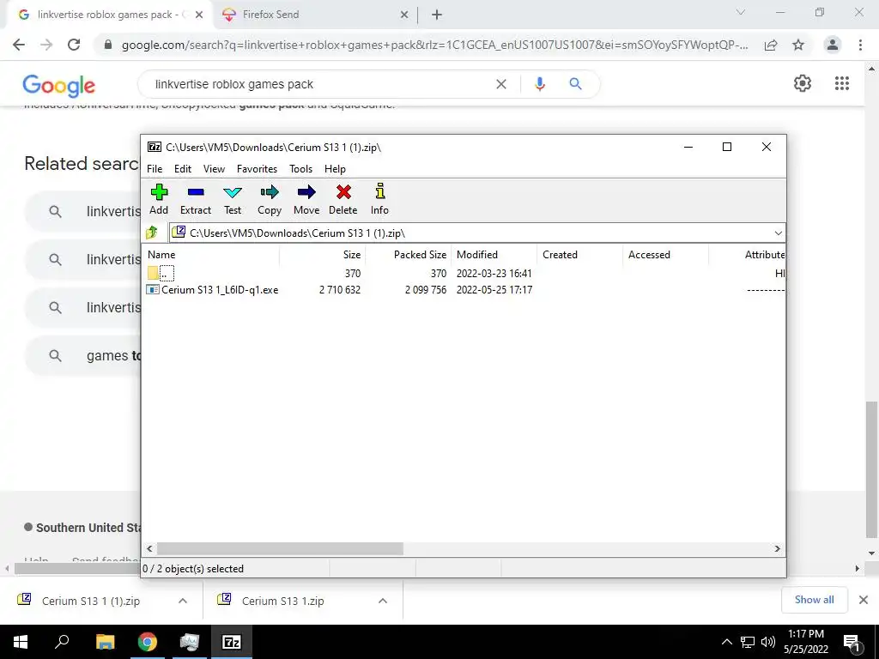Image resolution: width=879 pixels, height=659 pixels.
Task: Expand options for Cerium S13 1.zip download
Action: point(383,601)
